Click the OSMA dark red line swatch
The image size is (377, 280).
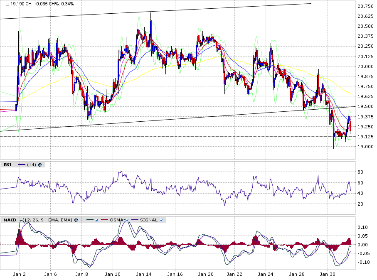point(105,220)
